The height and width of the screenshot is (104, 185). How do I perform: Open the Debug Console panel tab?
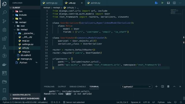(x=77, y=87)
